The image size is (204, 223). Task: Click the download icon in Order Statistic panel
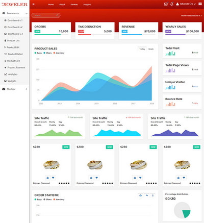[140, 195]
